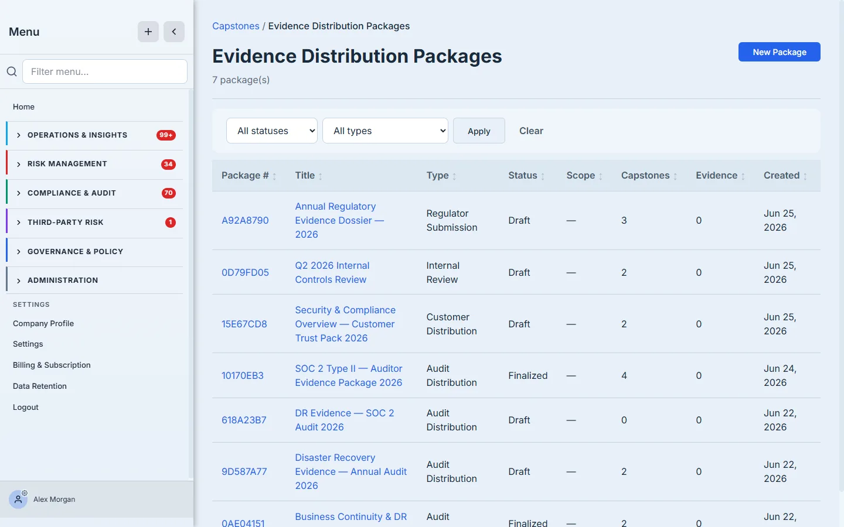Open package 9D587A77
The image size is (844, 527).
[244, 471]
